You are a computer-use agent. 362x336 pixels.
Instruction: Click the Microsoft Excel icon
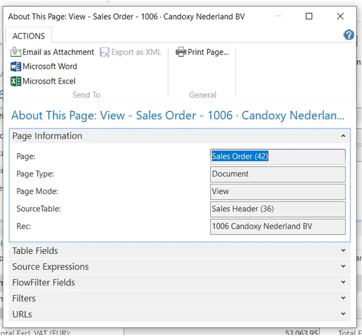16,81
